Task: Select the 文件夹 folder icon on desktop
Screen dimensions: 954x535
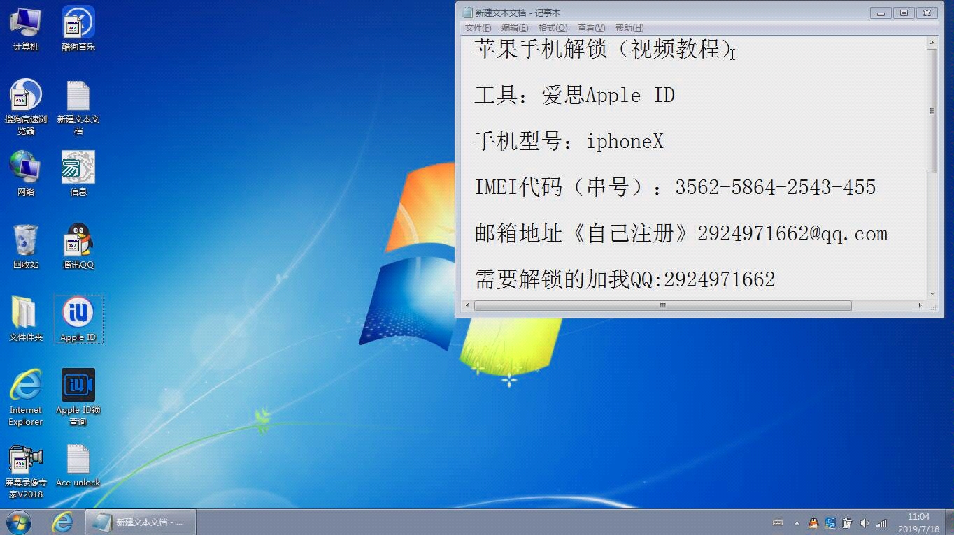Action: coord(26,319)
